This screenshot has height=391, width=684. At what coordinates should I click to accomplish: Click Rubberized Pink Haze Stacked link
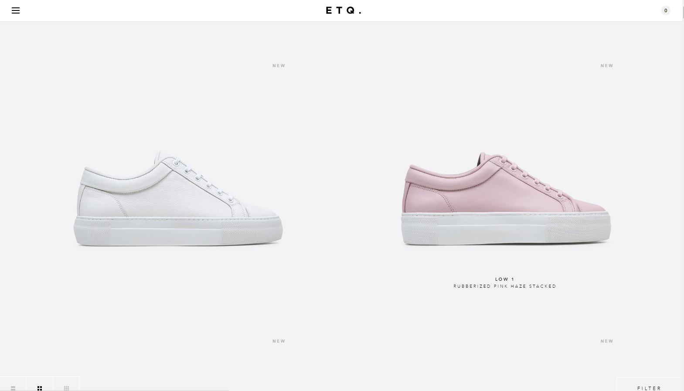[x=505, y=286]
